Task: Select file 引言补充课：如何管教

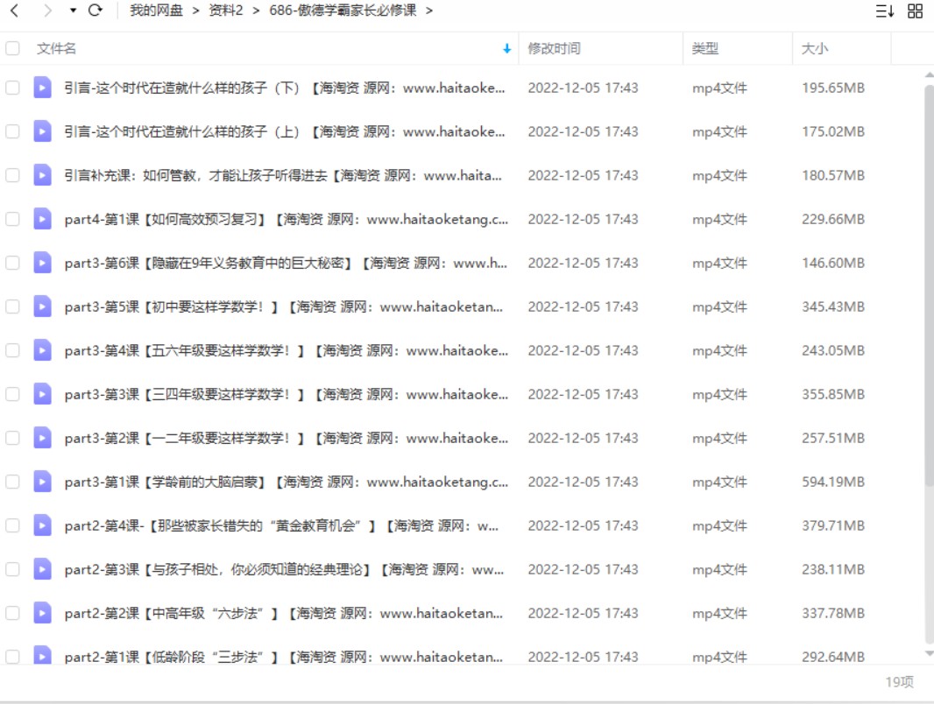Action: coord(283,175)
